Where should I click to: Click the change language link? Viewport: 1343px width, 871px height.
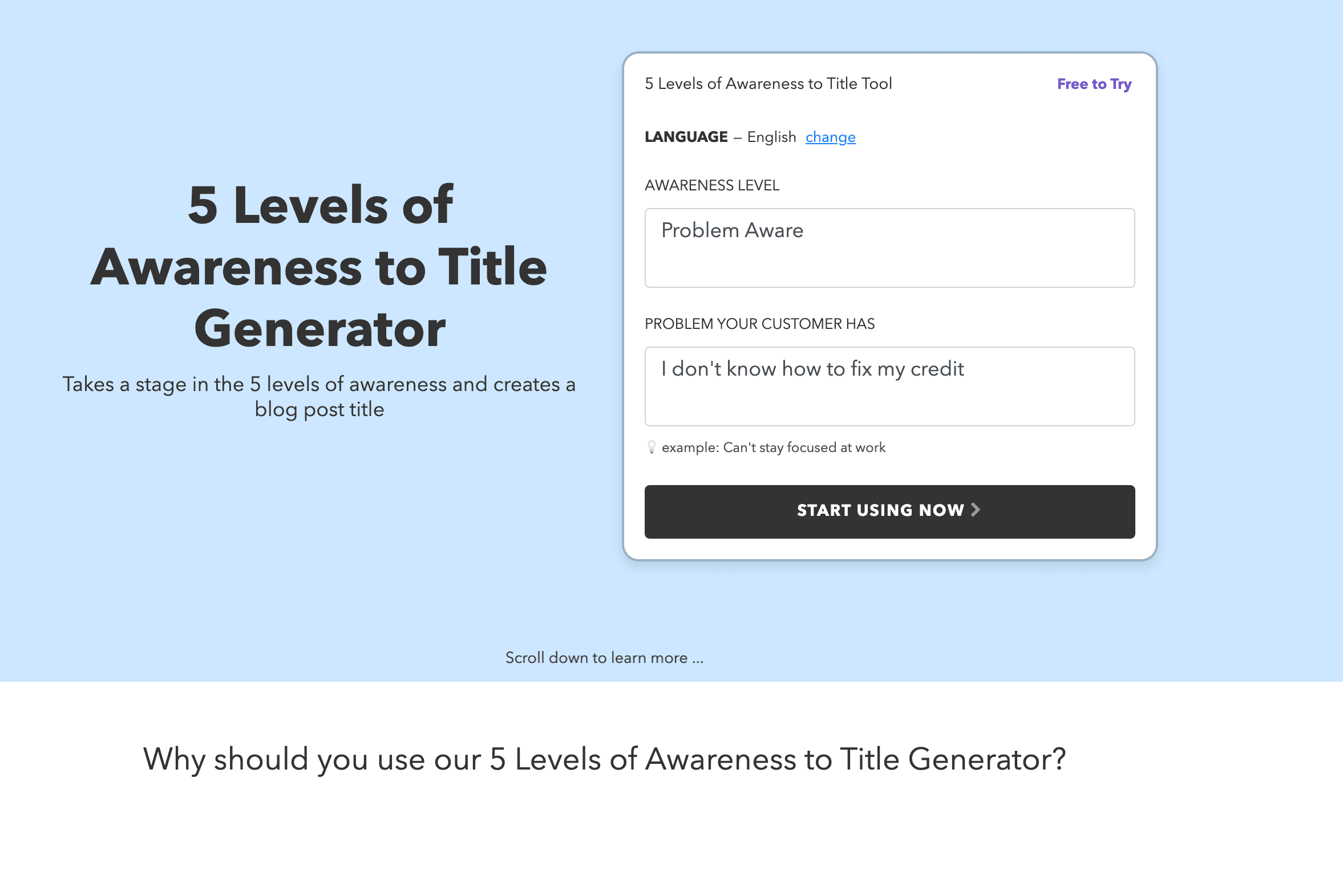point(830,137)
